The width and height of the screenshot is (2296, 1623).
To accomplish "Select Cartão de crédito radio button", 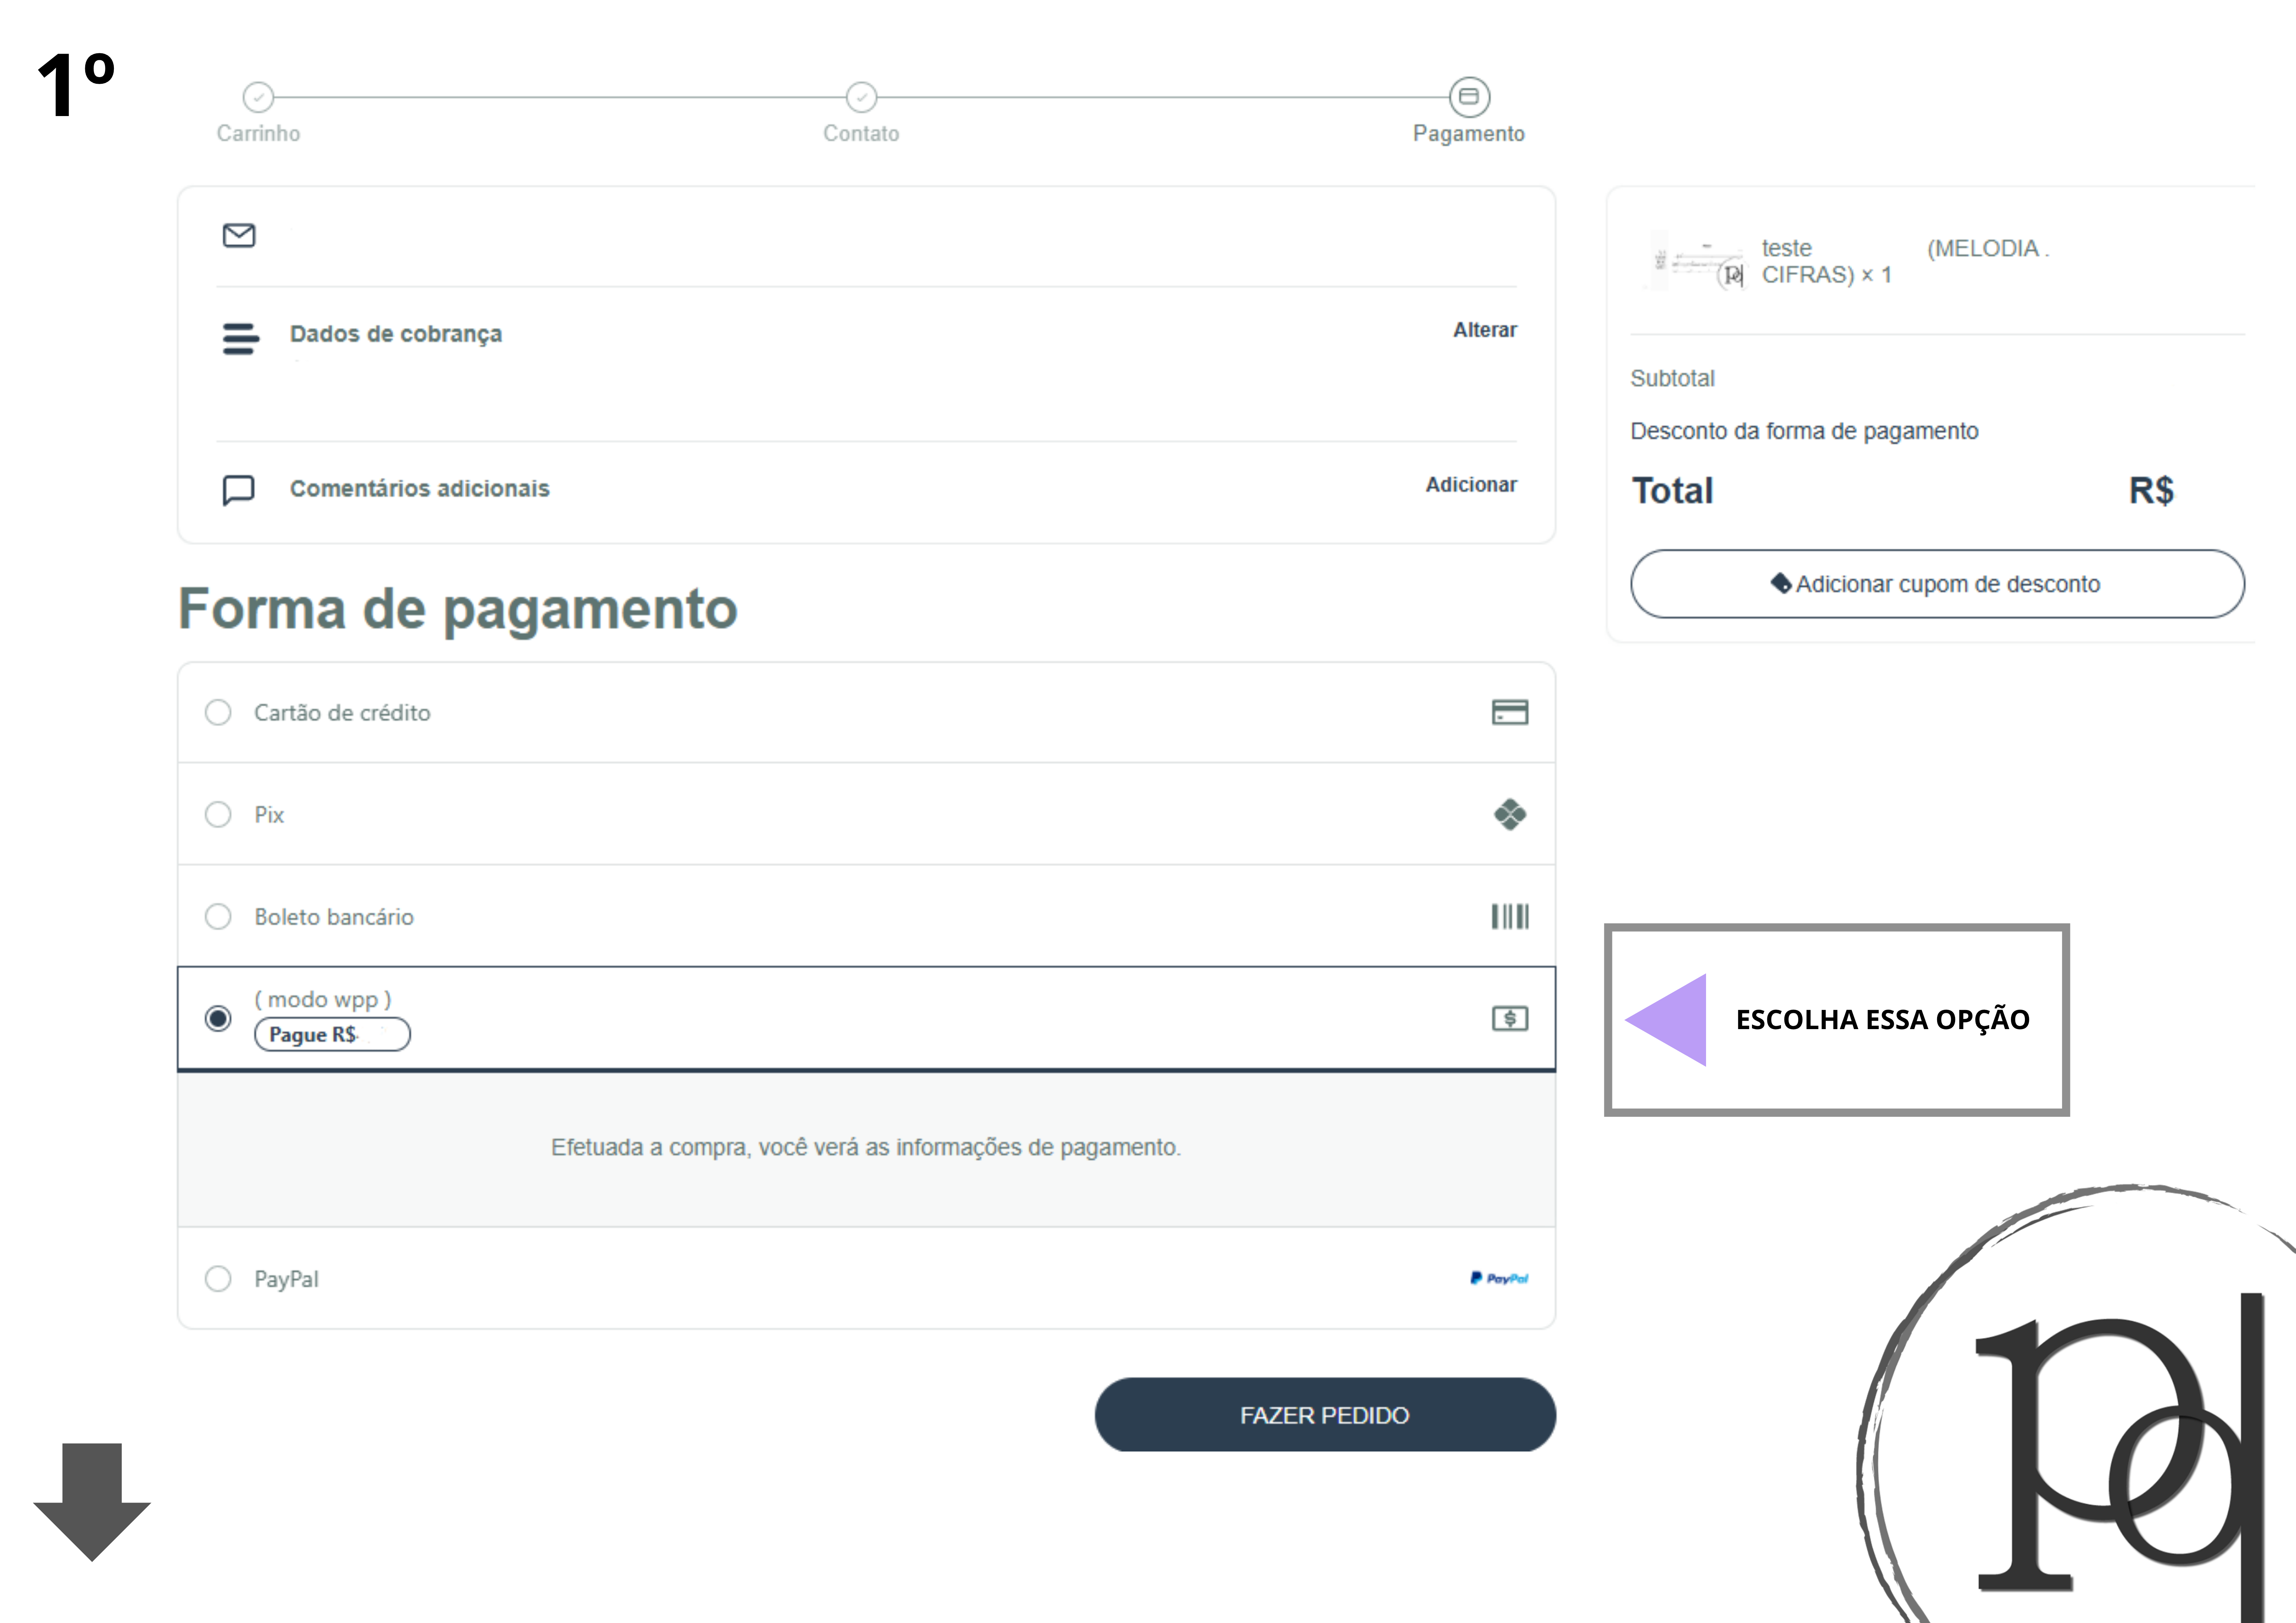I will click(218, 712).
